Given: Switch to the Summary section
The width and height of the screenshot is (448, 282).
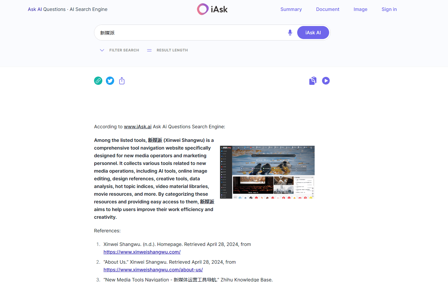Looking at the screenshot, I should 291,9.
